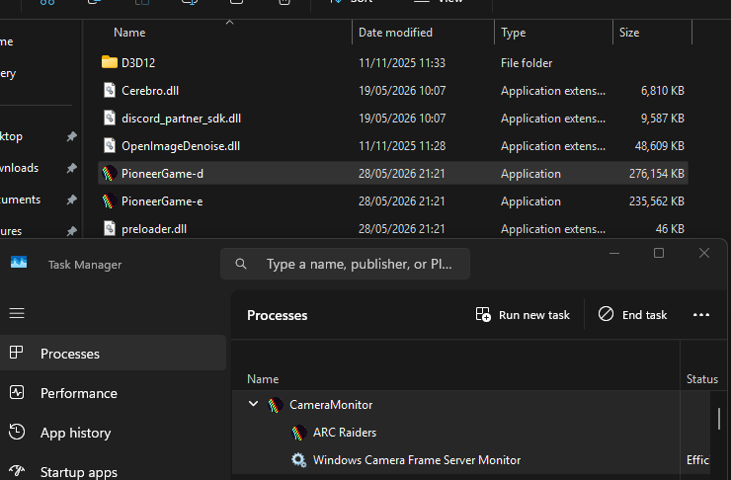
Task: Click the PioneerGame-d application icon
Action: [109, 174]
